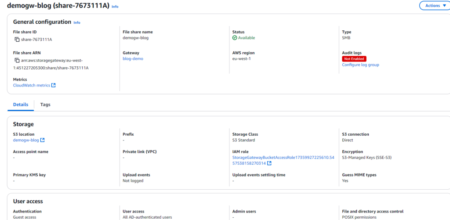Click external link icon after IAM role name
The height and width of the screenshot is (220, 450).
point(269,163)
